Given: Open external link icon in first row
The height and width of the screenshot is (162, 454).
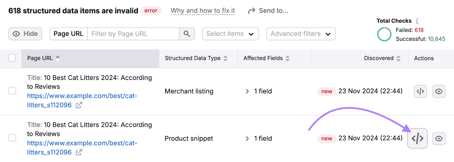Looking at the screenshot, I should [79, 105].
